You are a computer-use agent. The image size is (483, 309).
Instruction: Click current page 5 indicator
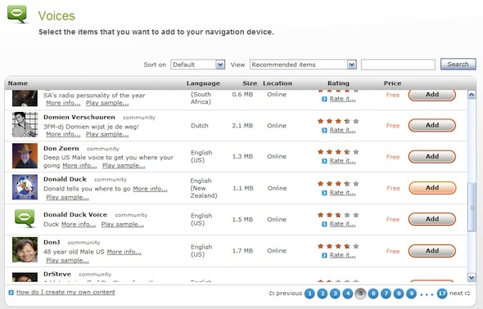click(x=360, y=293)
